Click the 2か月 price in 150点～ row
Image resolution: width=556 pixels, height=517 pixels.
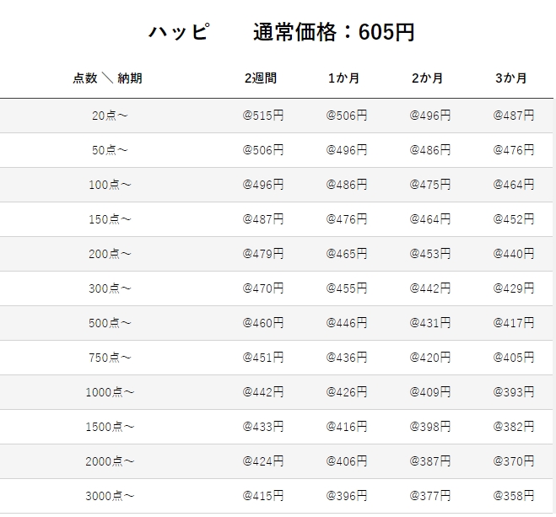tap(430, 219)
